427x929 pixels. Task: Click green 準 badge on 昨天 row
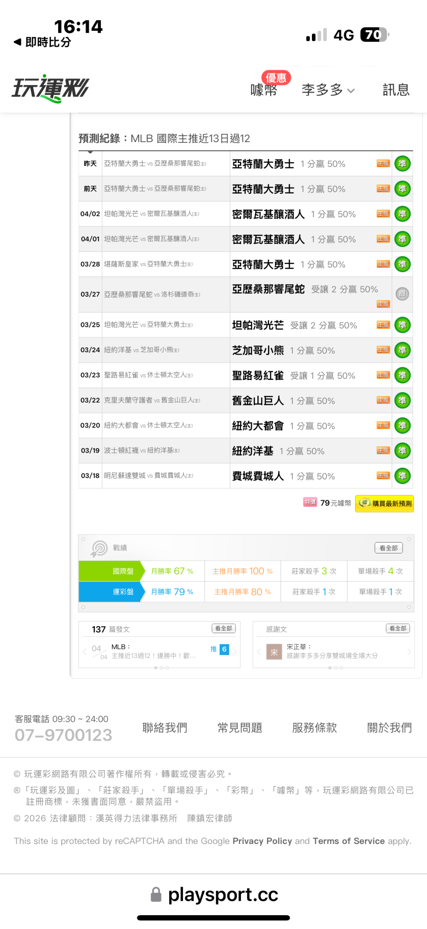coord(402,163)
